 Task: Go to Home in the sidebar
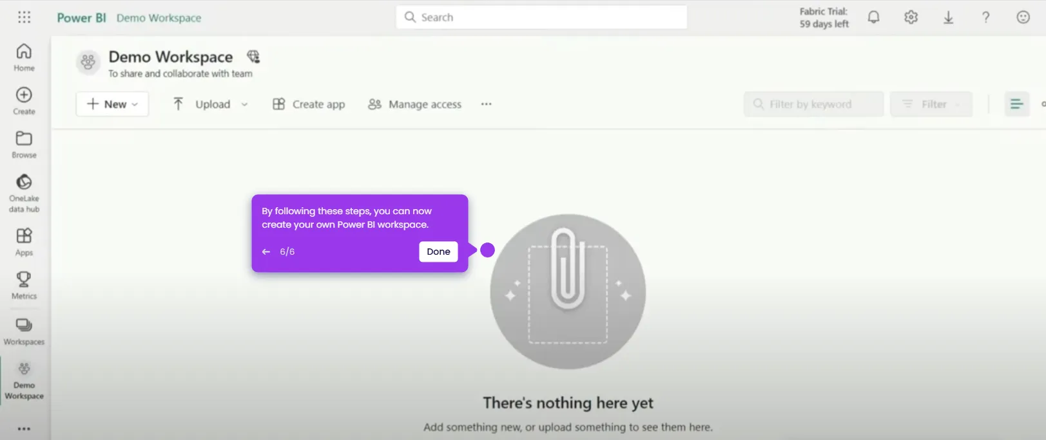point(24,57)
